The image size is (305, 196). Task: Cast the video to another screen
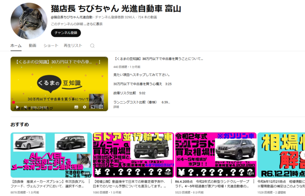(93, 107)
